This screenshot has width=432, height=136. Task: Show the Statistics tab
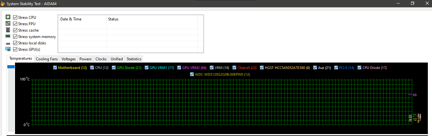134,59
